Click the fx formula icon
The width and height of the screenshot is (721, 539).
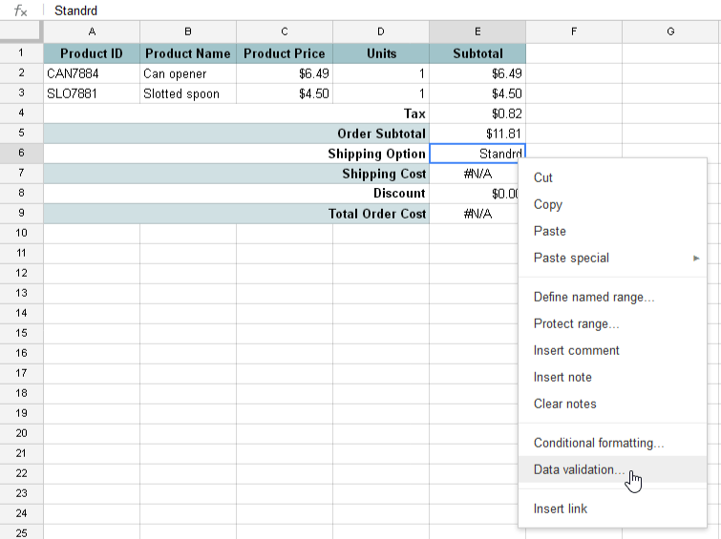(20, 10)
